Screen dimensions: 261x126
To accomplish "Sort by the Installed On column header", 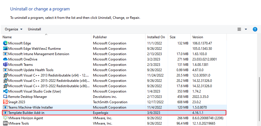I will pos(156,37).
